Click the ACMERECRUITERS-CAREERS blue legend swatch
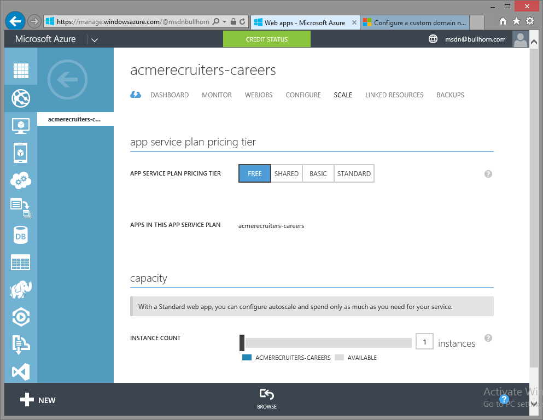The width and height of the screenshot is (543, 420). (x=247, y=358)
